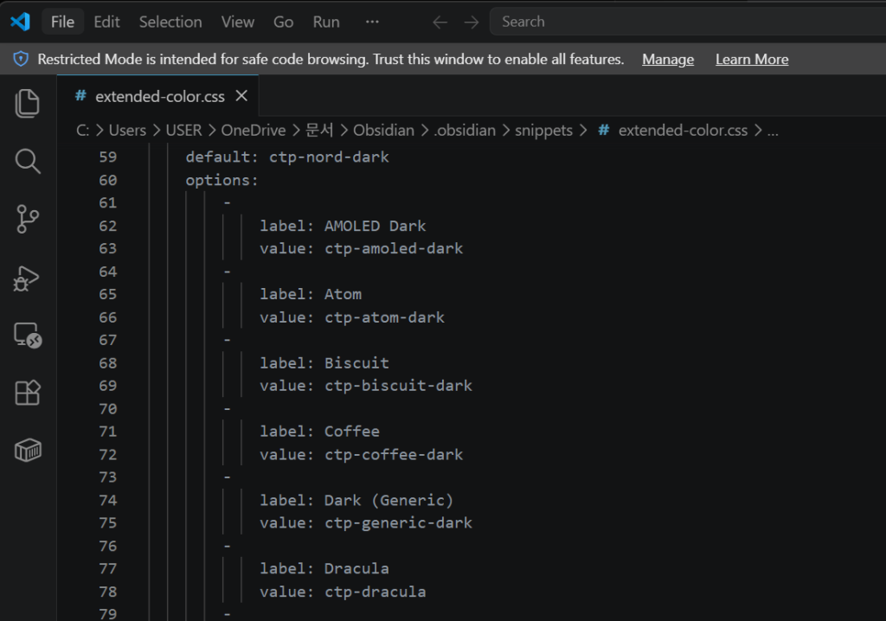
Task: Click 'value: ctp-coffee-dark' text
Action: [x=361, y=455]
